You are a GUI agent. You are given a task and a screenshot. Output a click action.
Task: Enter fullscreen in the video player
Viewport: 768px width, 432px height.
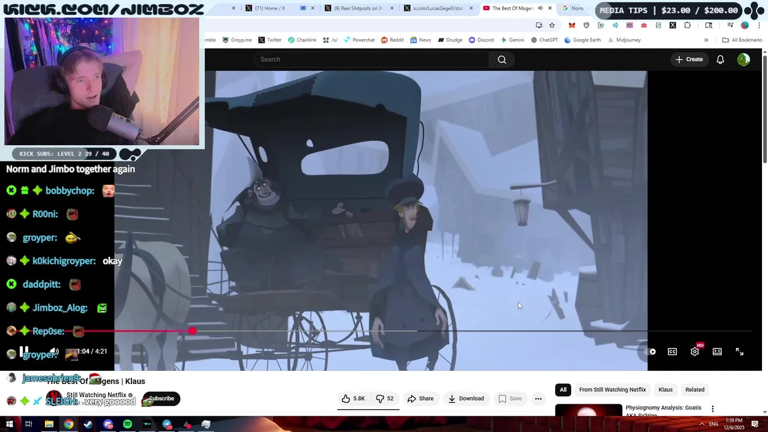(739, 352)
